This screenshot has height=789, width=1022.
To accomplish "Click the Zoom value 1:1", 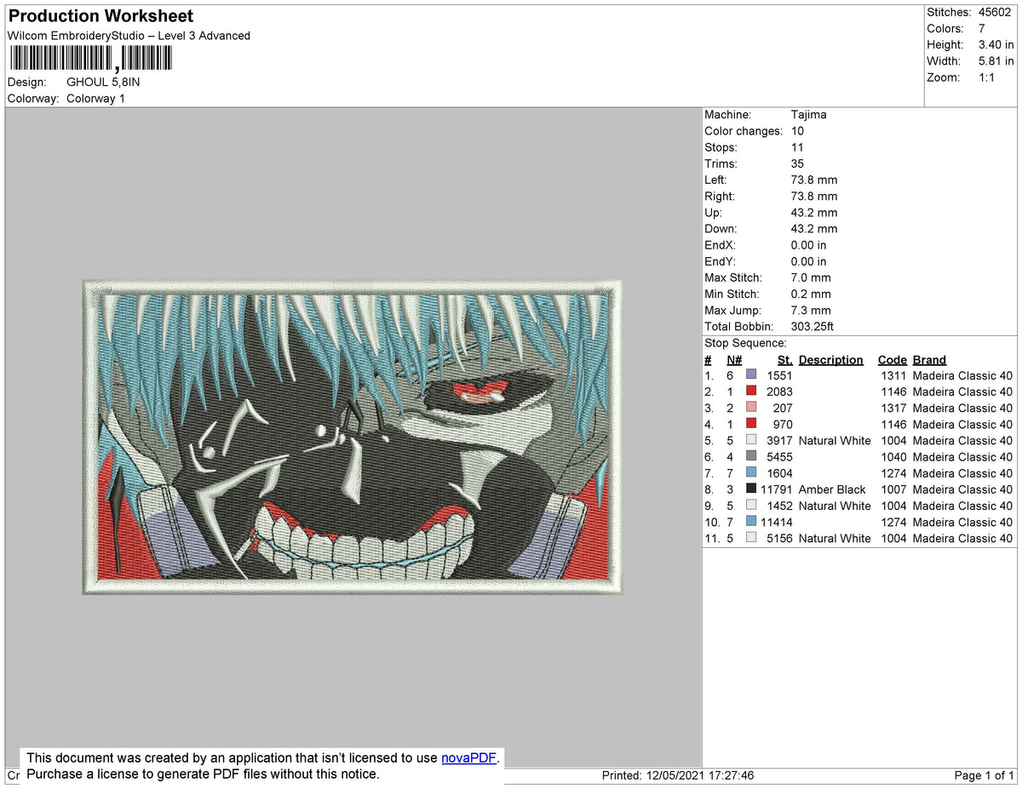I will click(x=986, y=77).
